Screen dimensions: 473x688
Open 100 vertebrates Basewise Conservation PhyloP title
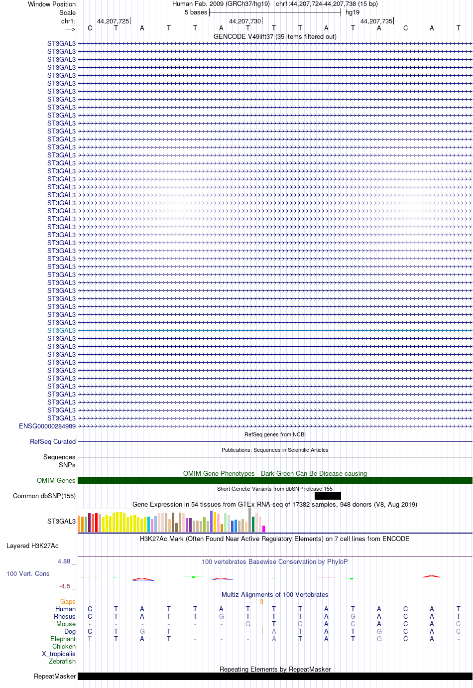[275, 561]
